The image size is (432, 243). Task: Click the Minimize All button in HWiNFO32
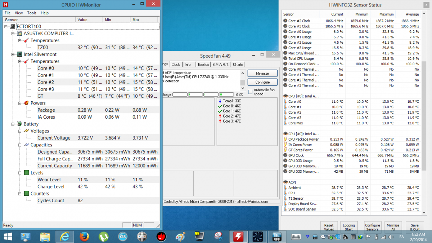click(x=393, y=227)
